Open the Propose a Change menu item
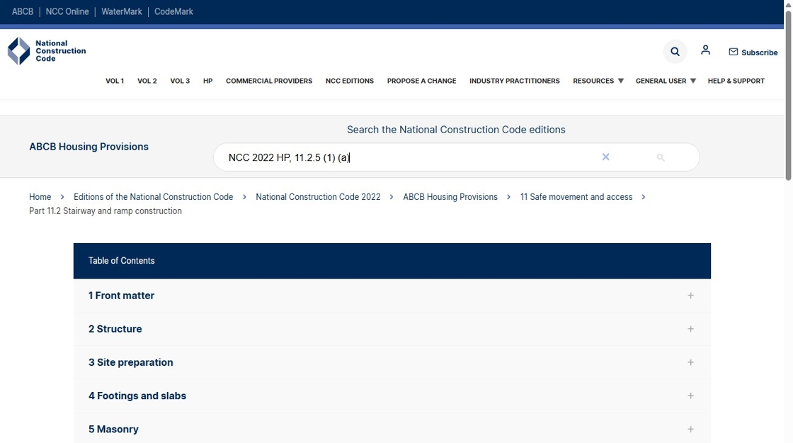Screen dimensions: 793x443 pyautogui.click(x=422, y=81)
